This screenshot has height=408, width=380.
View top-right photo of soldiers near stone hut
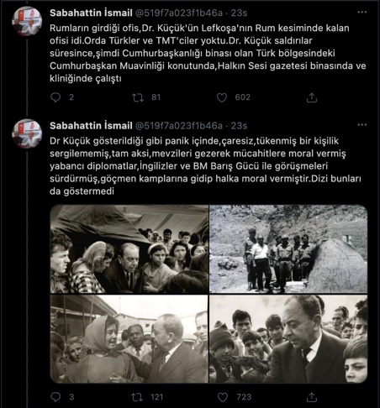tap(288, 249)
